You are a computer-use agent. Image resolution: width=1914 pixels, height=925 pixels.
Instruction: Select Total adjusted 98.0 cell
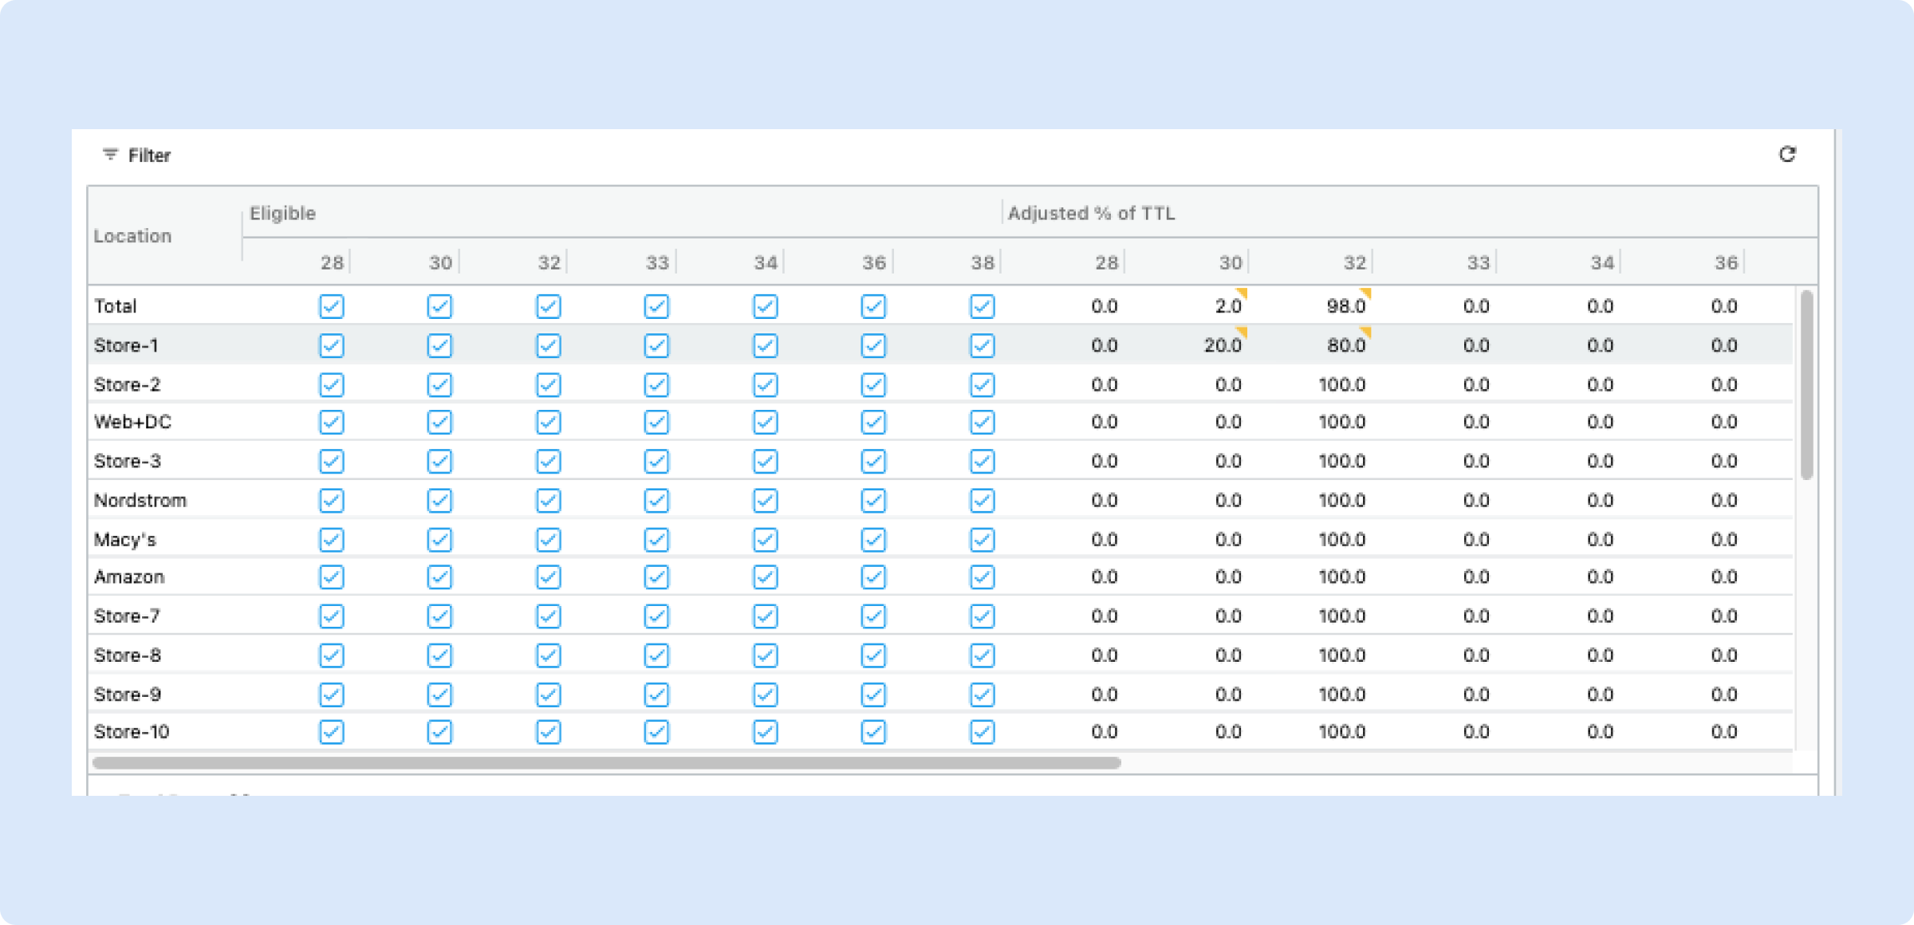click(1345, 306)
